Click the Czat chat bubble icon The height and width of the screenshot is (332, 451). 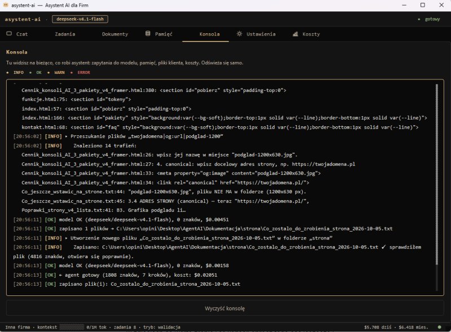[x=9, y=34]
